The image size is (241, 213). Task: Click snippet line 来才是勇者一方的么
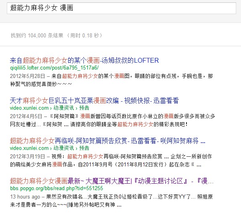[x=66, y=205]
